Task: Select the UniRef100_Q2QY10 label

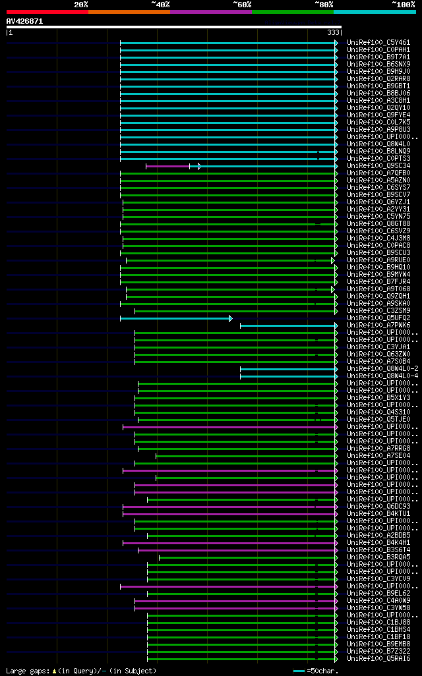Action: coord(378,108)
